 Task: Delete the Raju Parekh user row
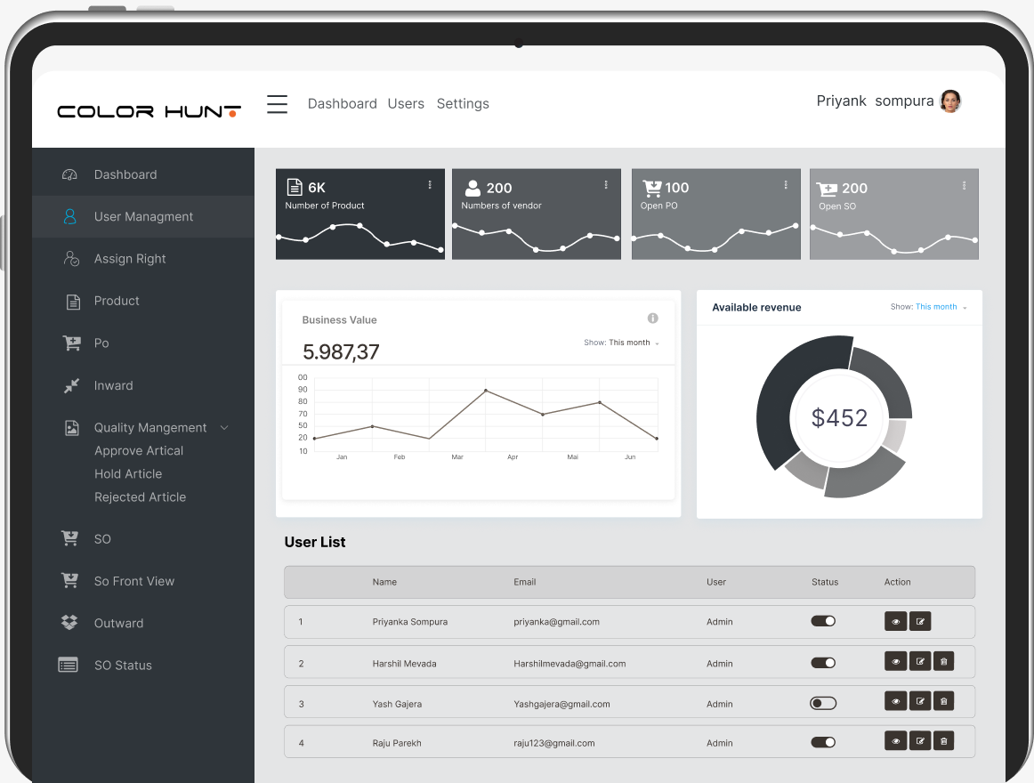point(943,741)
